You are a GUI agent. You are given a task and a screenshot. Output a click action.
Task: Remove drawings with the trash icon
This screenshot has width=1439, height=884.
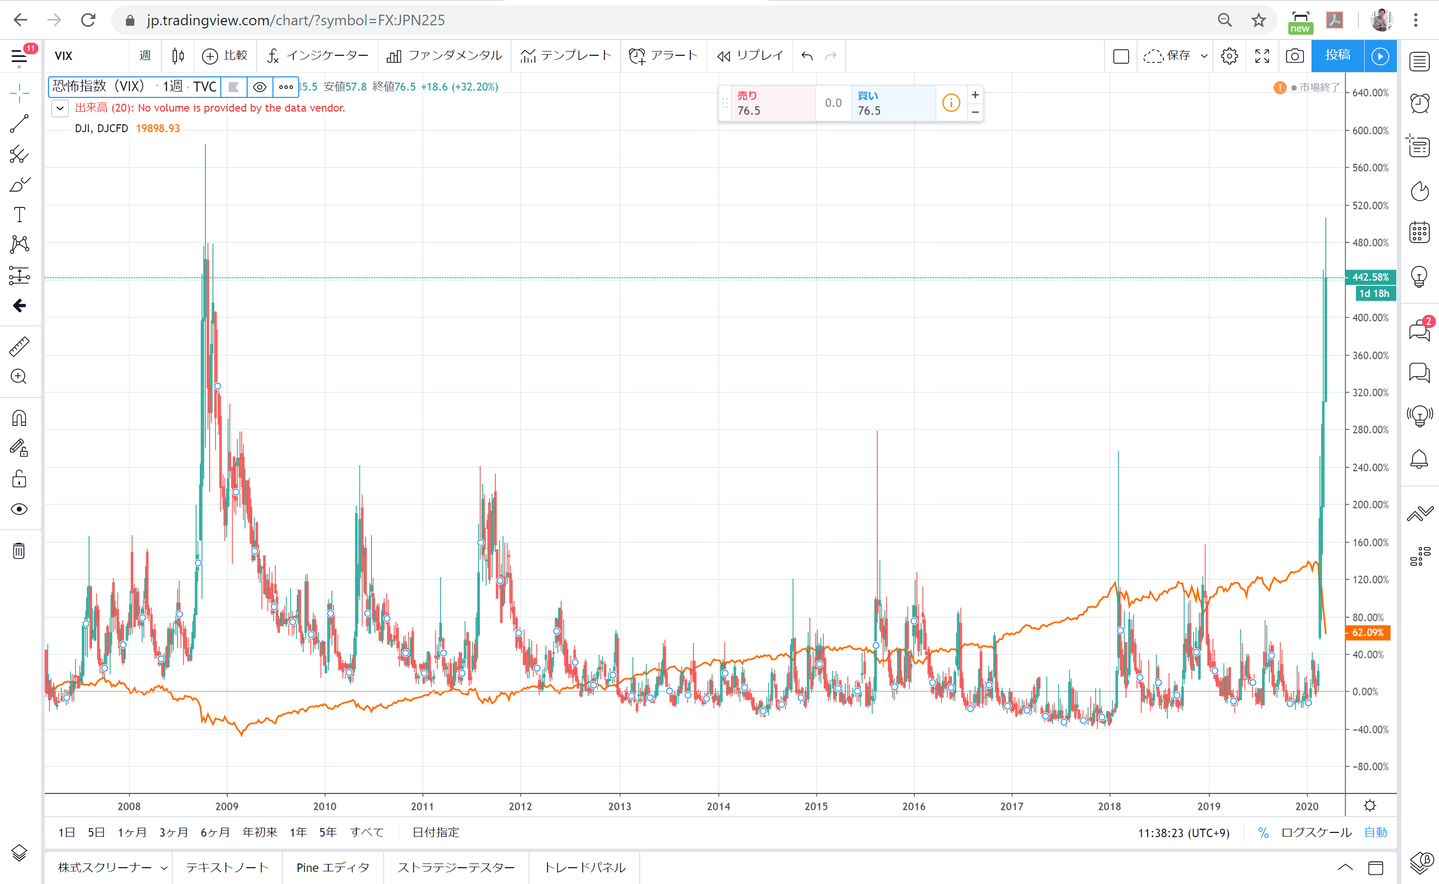pyautogui.click(x=19, y=551)
